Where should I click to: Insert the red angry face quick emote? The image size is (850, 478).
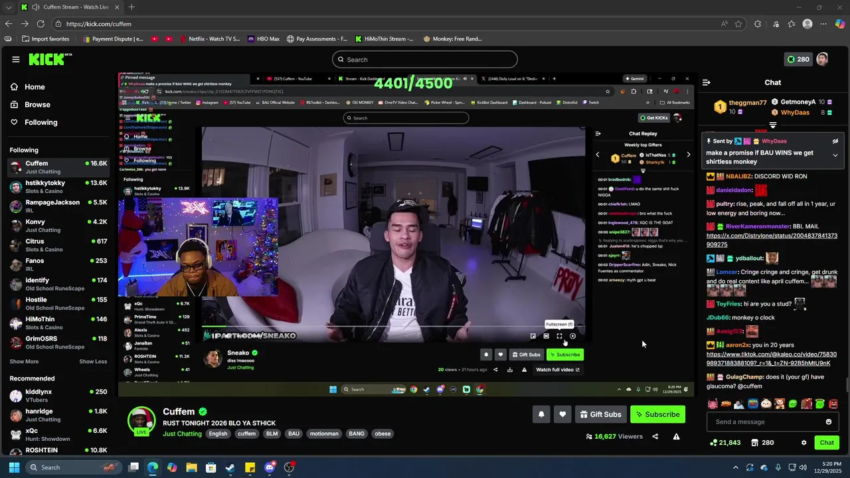pyautogui.click(x=833, y=404)
